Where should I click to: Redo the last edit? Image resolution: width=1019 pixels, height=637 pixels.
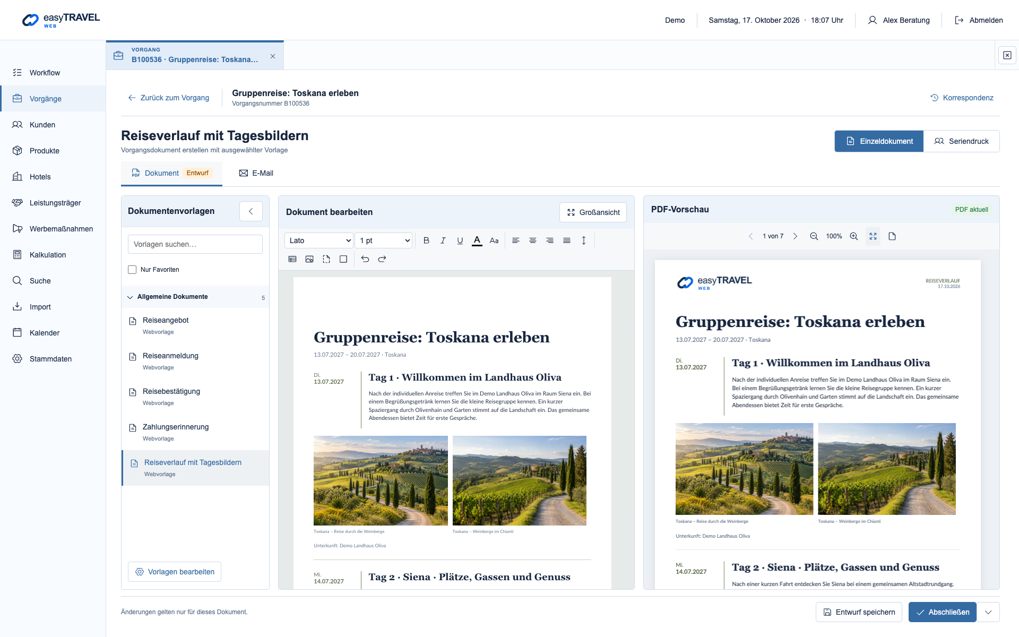tap(382, 259)
